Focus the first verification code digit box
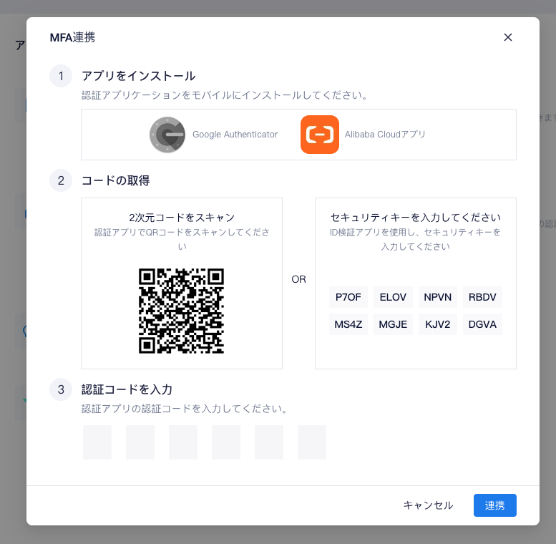 97,442
